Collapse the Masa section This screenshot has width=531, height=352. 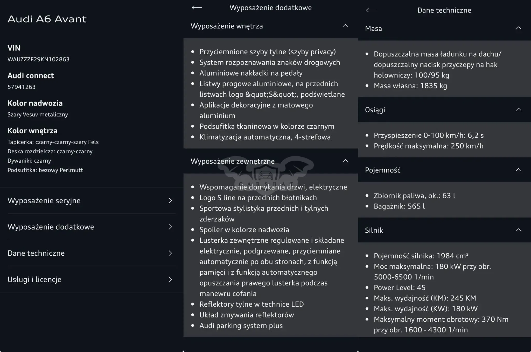[519, 28]
